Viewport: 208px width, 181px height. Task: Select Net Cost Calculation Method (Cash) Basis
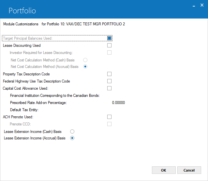coord(85,60)
